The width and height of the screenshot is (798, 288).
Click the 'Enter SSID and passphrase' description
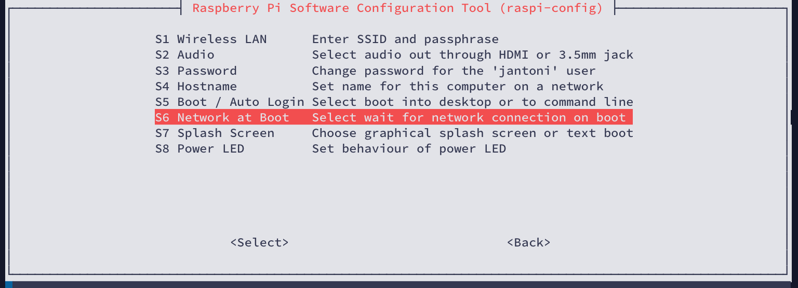(405, 39)
